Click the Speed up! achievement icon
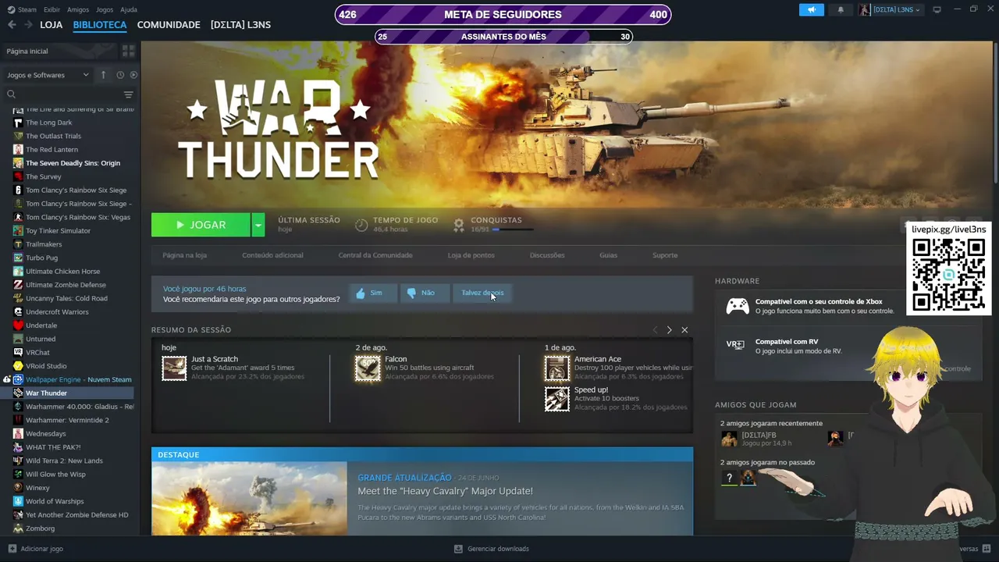 557,399
